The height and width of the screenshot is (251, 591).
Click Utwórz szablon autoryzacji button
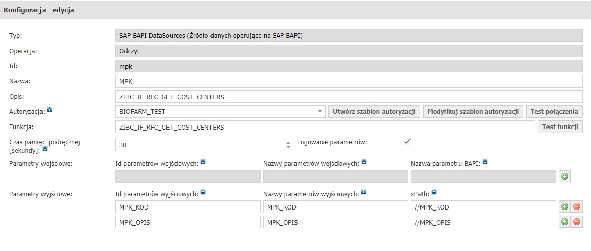coord(374,111)
